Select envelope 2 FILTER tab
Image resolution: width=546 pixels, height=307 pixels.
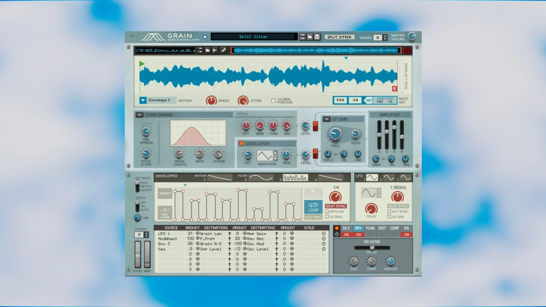261,177
